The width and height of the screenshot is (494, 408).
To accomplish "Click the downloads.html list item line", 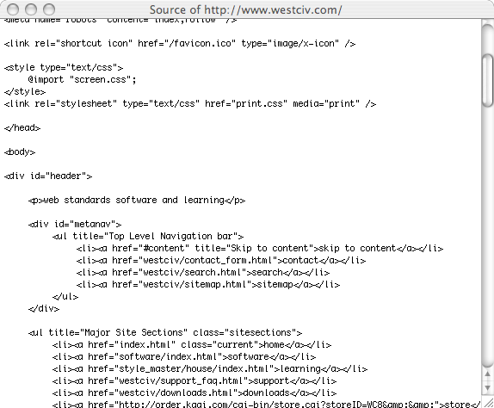I will 195,393.
